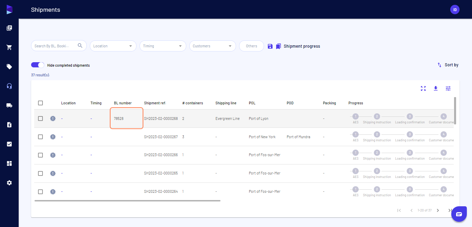Click the app logo in the sidebar

tap(9, 9)
